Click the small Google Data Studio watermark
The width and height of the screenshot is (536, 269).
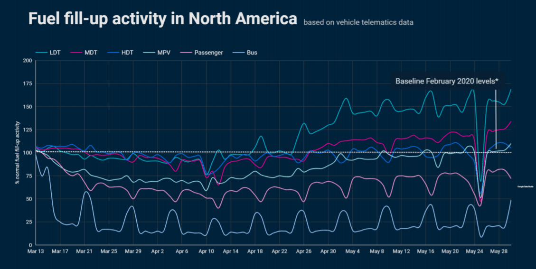[525, 186]
